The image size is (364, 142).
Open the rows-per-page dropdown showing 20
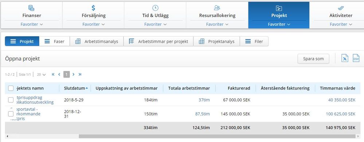pyautogui.click(x=41, y=75)
